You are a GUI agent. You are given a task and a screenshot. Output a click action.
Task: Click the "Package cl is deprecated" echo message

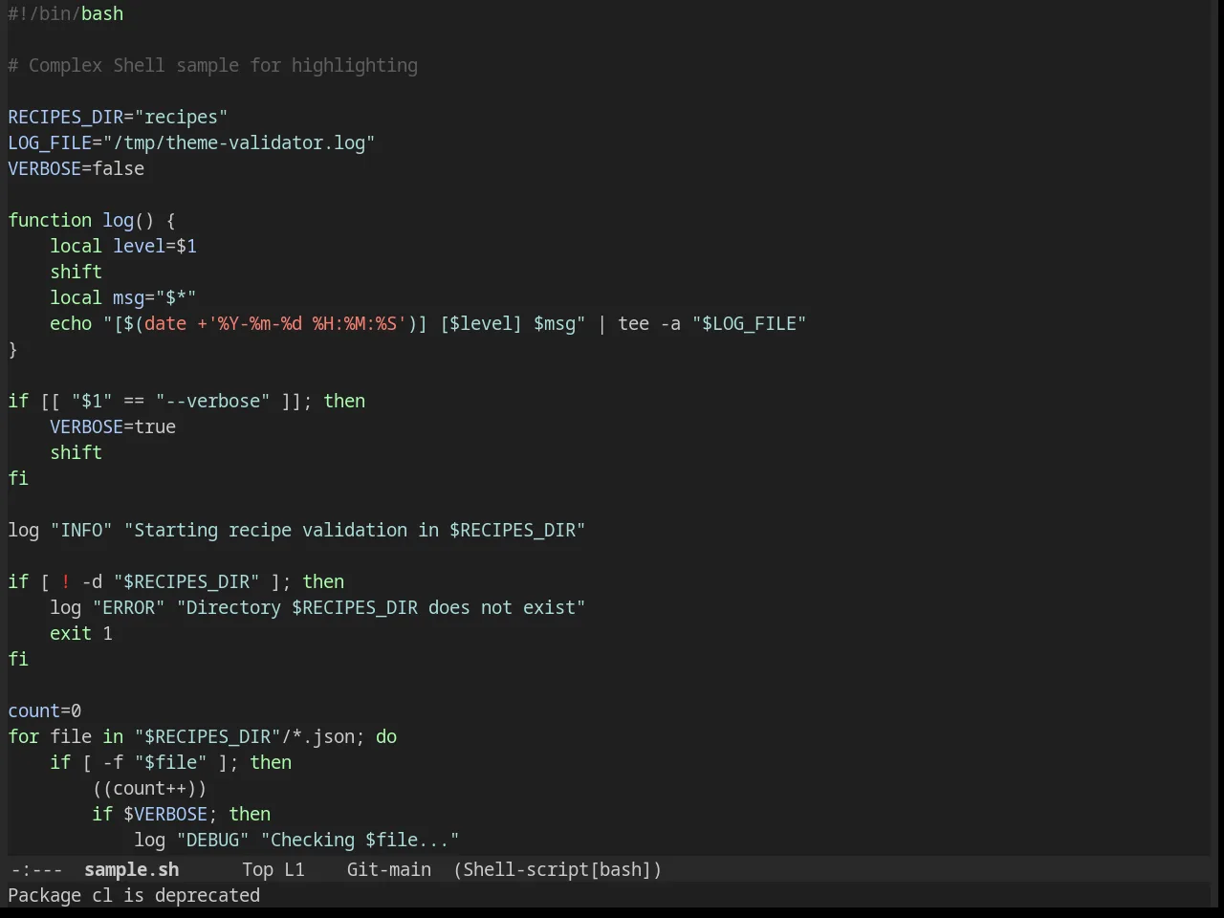pyautogui.click(x=134, y=895)
